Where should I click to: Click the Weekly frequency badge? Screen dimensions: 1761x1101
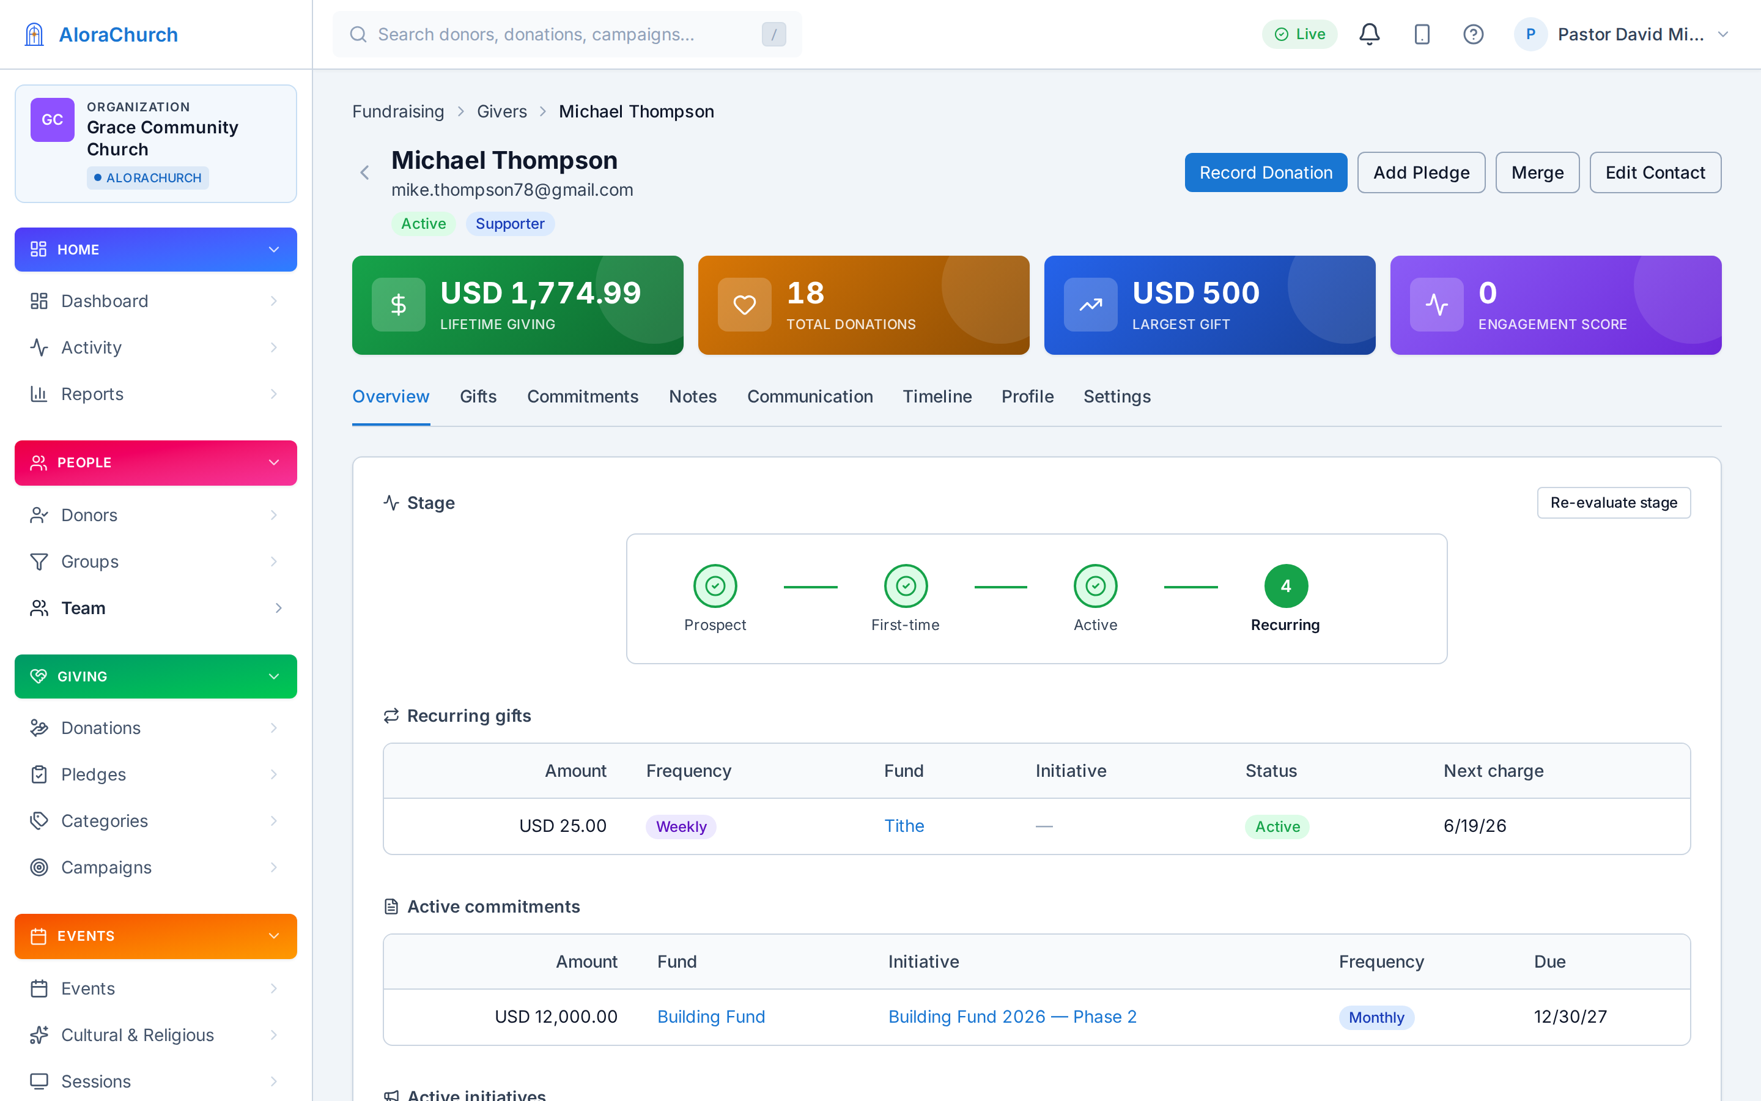tap(681, 826)
